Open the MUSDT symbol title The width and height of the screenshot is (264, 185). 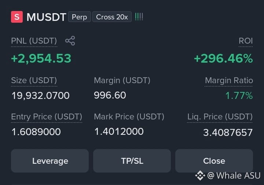46,17
